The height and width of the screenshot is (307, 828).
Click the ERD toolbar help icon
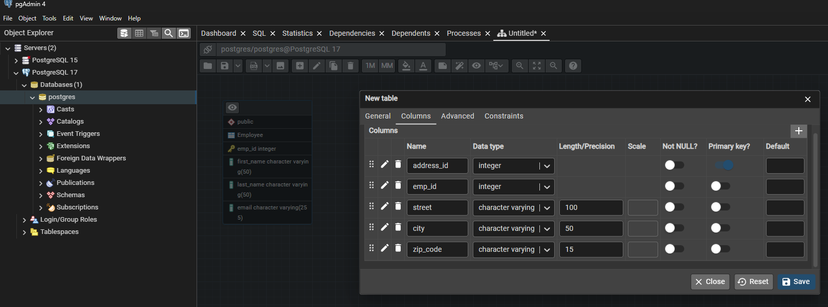573,66
